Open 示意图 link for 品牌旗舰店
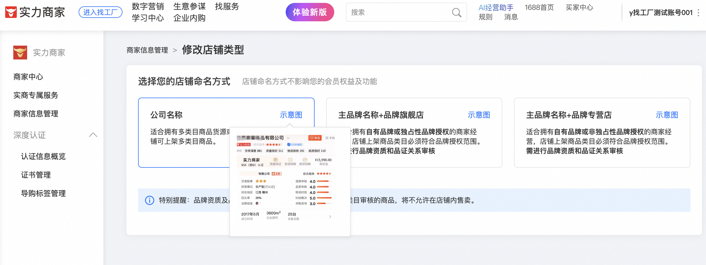Screen dimensions: 706x265 (479, 115)
